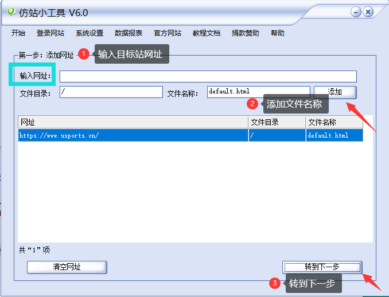Viewport: 389px width, 297px height.
Task: Open the 官方网站 menu
Action: pyautogui.click(x=168, y=33)
